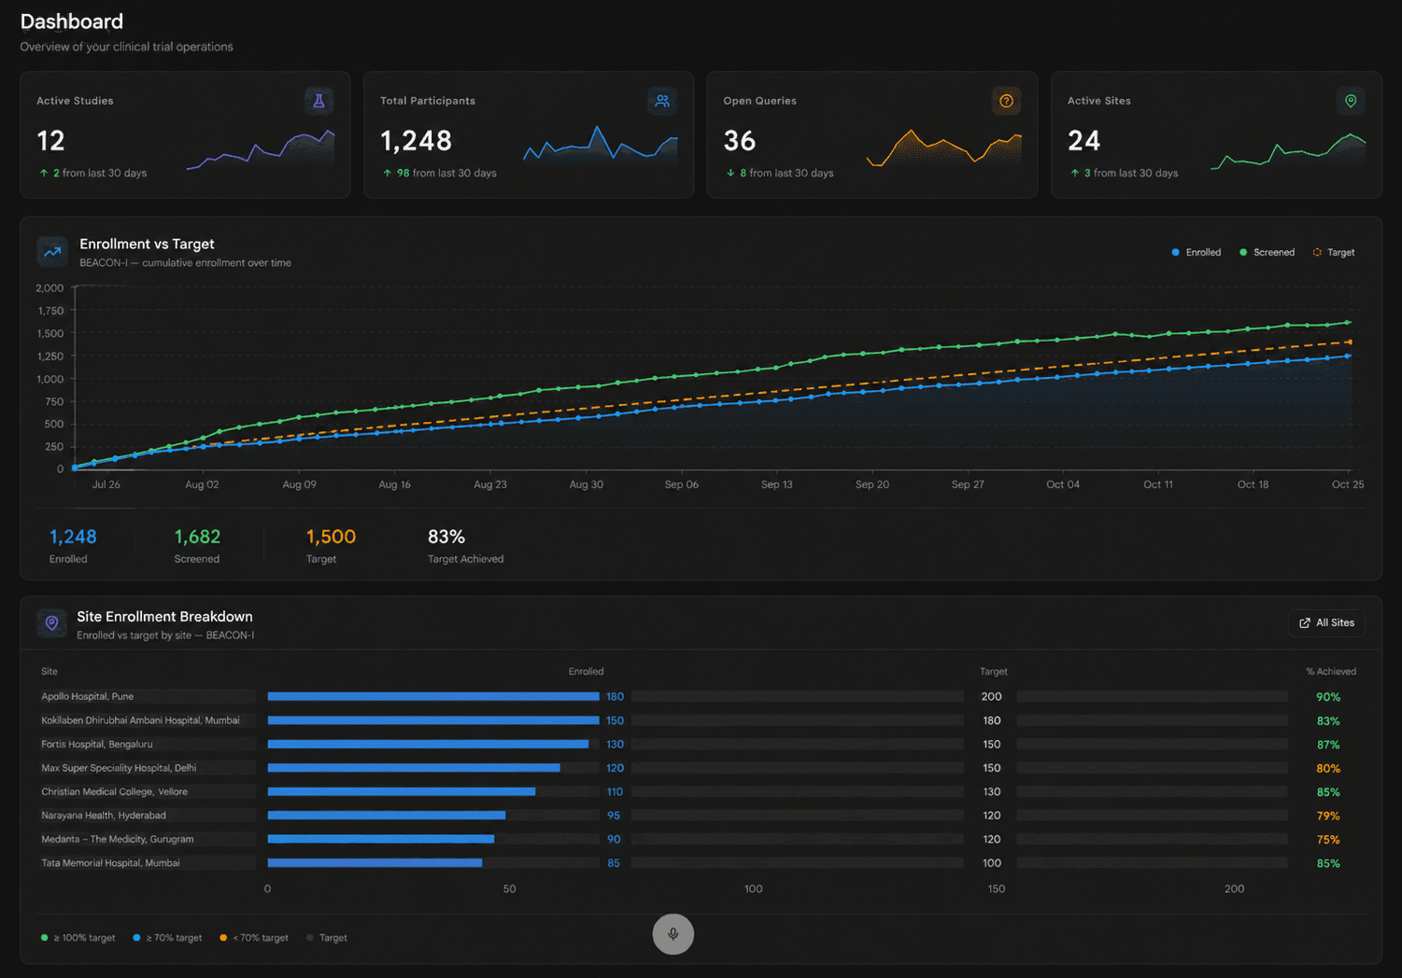Click the Site column header
The image size is (1402, 978).
50,672
